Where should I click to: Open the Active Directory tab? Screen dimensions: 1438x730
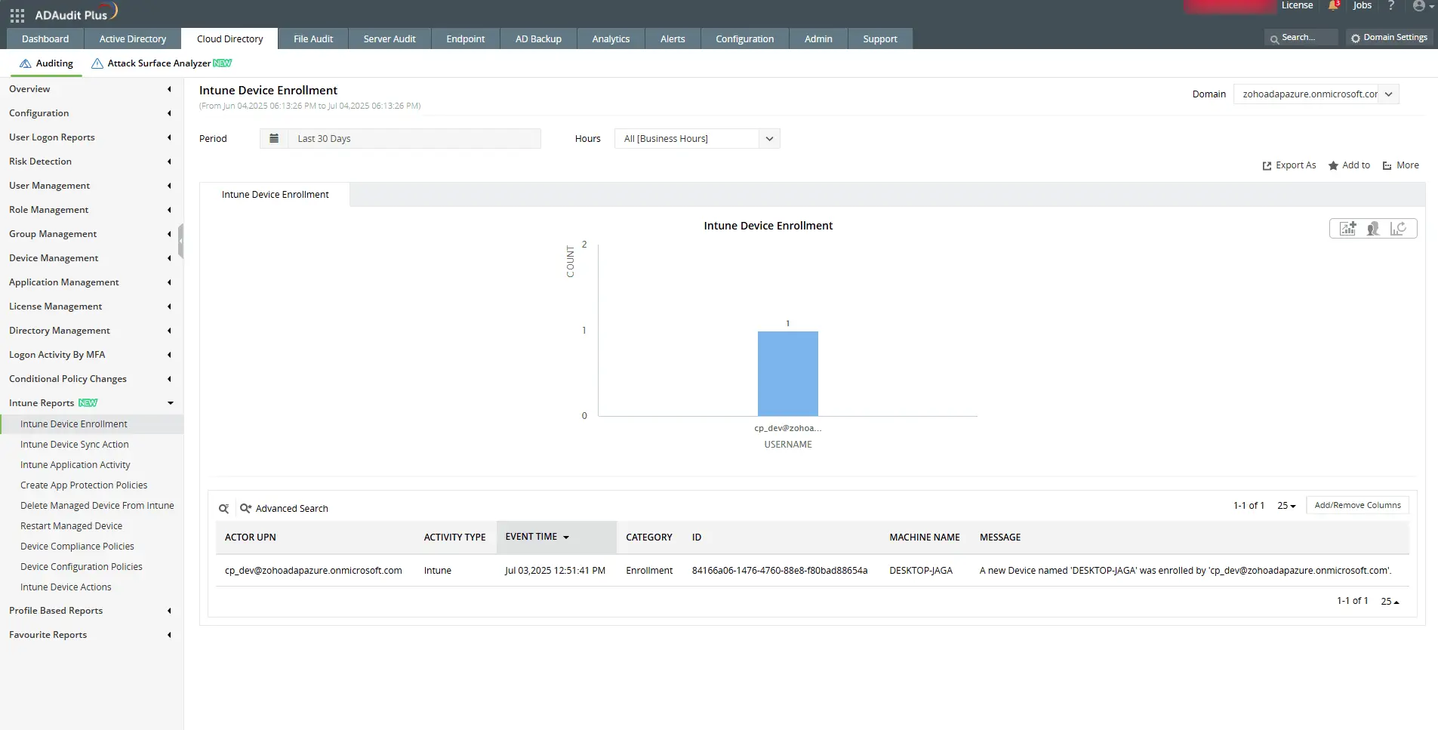(133, 39)
